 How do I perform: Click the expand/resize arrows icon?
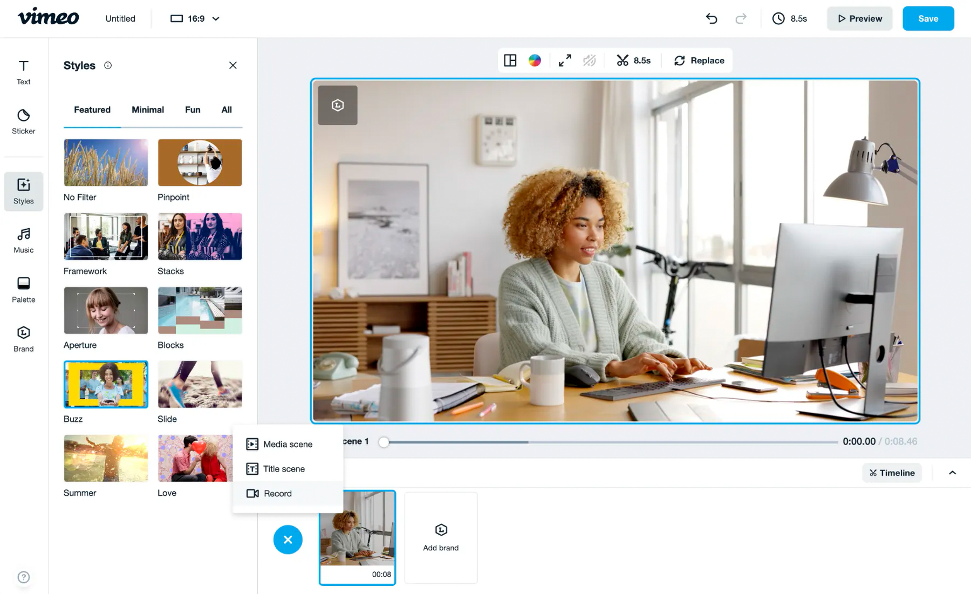565,60
